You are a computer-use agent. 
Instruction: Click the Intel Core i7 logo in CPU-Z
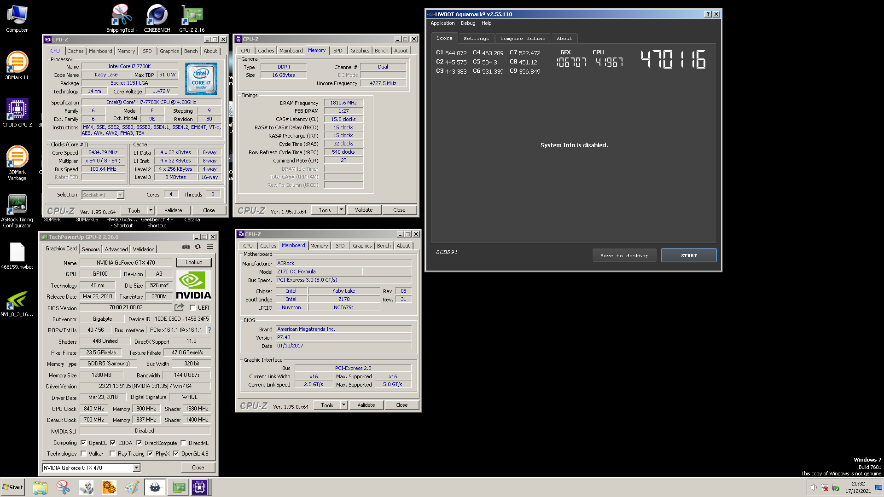[x=201, y=79]
